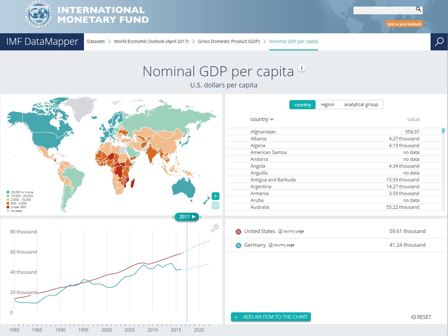This screenshot has width=448, height=336.
Task: Select Armenia row in country list
Action: tap(335, 193)
